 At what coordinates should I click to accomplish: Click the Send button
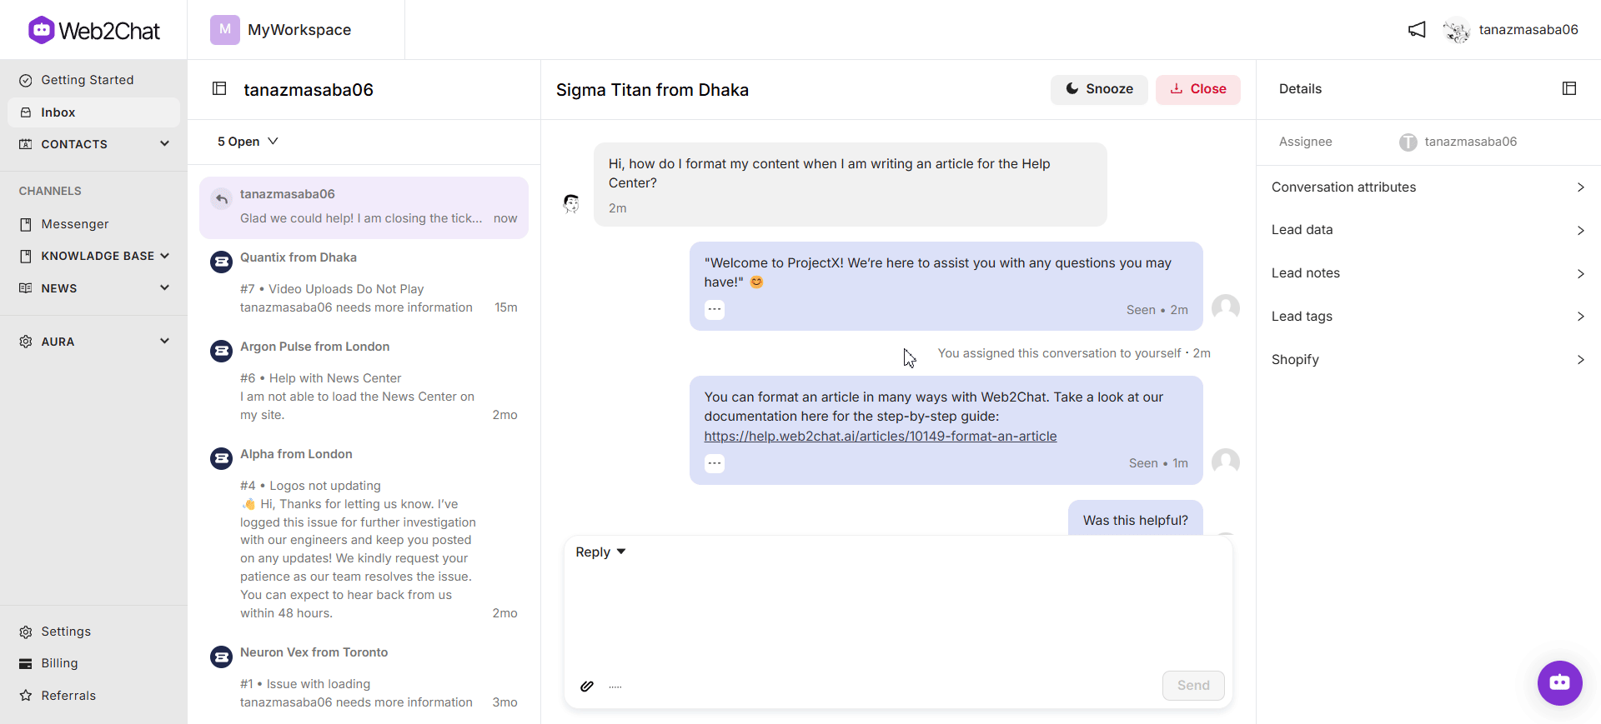tap(1193, 686)
